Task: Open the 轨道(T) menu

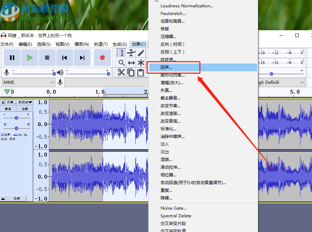Action: [x=100, y=44]
